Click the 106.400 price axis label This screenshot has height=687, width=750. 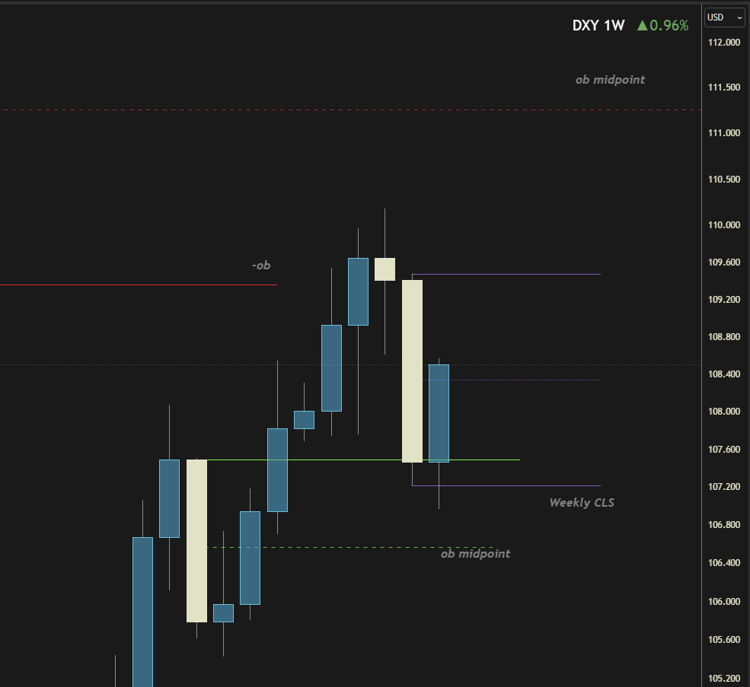(723, 563)
